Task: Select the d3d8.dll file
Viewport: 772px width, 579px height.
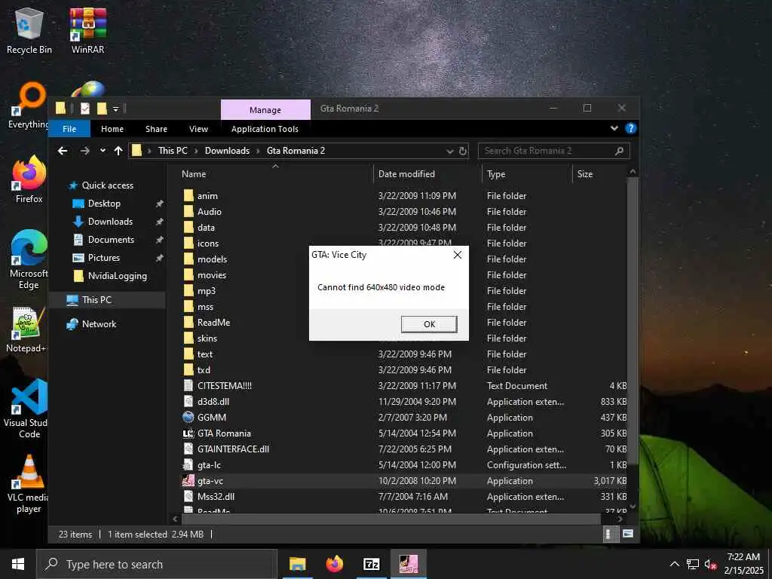Action: 213,401
